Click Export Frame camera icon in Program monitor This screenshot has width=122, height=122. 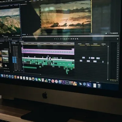(x=75, y=39)
